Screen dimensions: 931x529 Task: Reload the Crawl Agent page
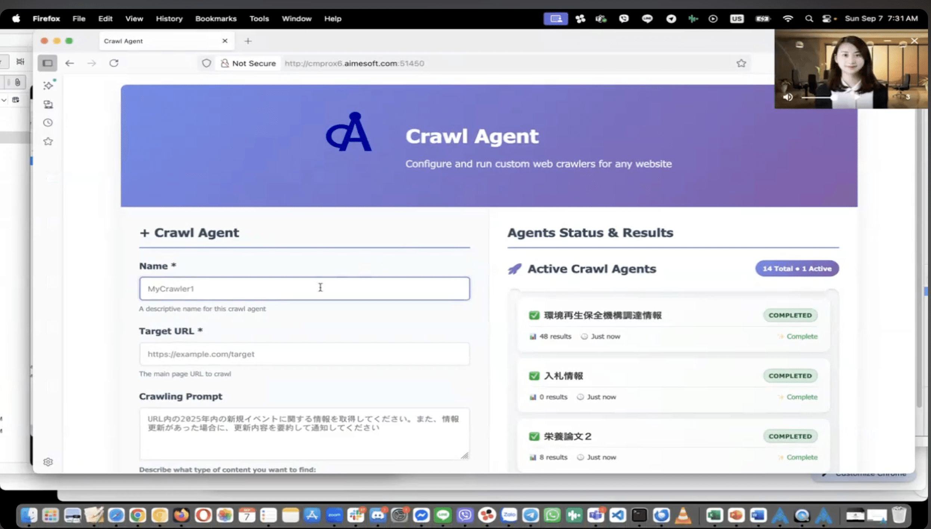click(114, 63)
